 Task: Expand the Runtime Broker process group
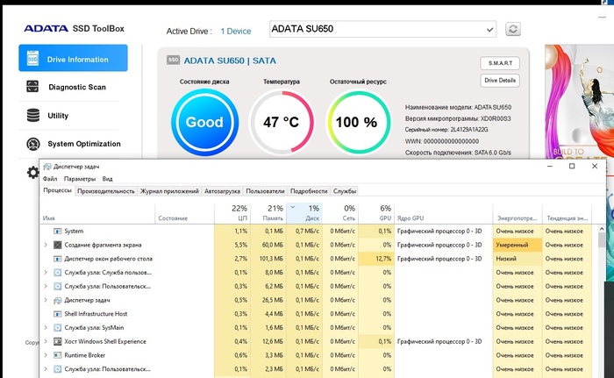coord(46,355)
